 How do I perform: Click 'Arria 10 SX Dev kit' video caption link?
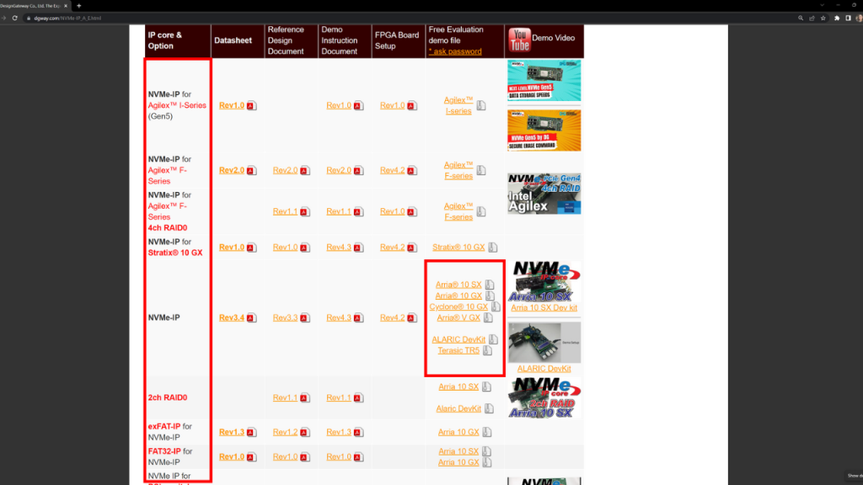(x=544, y=308)
